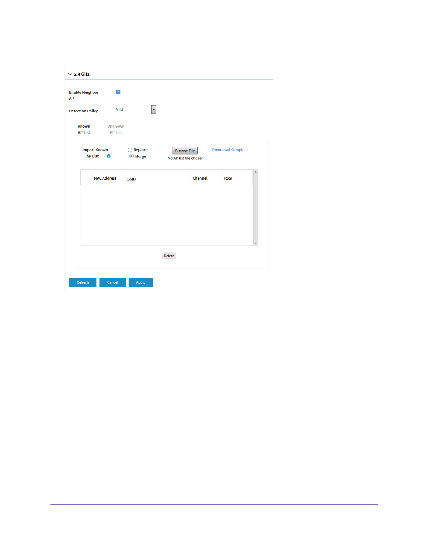Select the Known AP List tab

pos(84,129)
